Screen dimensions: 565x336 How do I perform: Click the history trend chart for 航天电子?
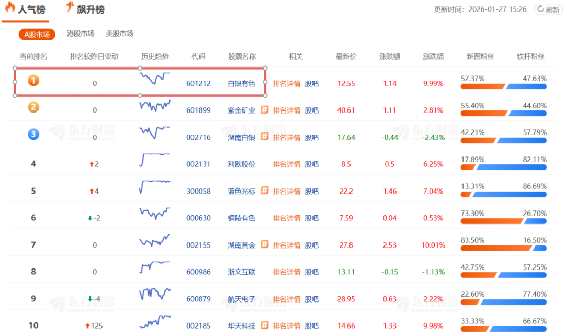(x=155, y=294)
